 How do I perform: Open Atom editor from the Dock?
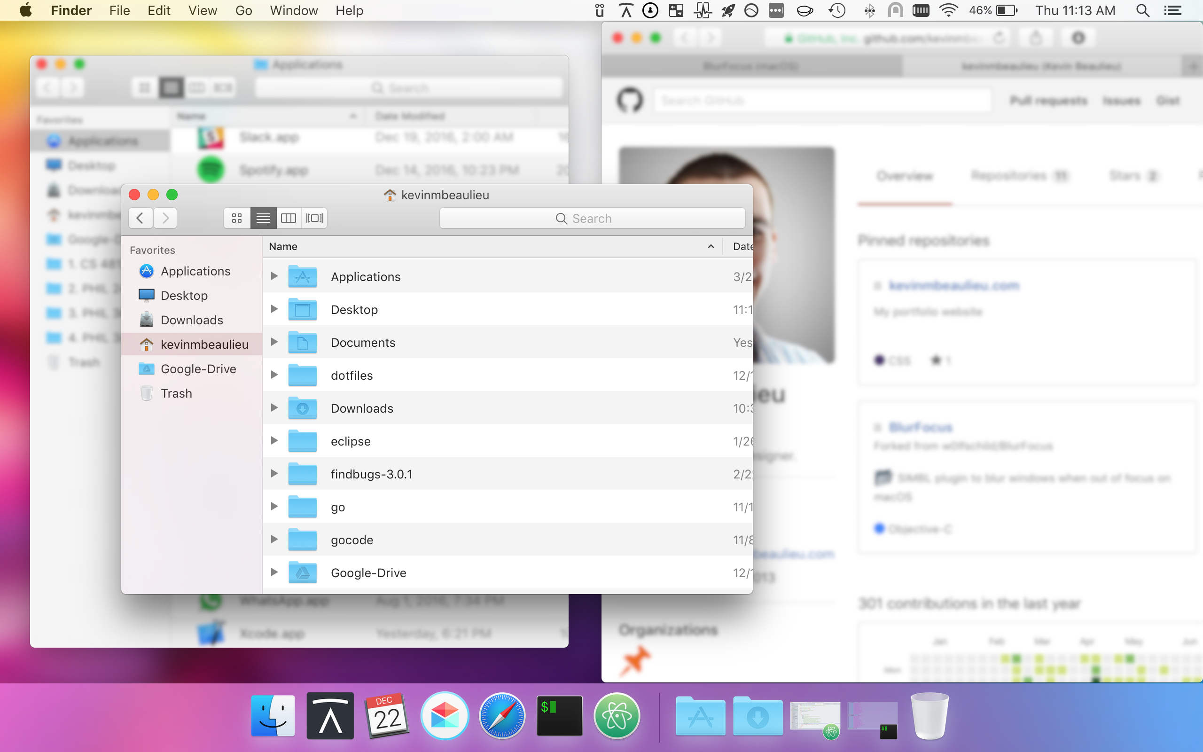[617, 716]
